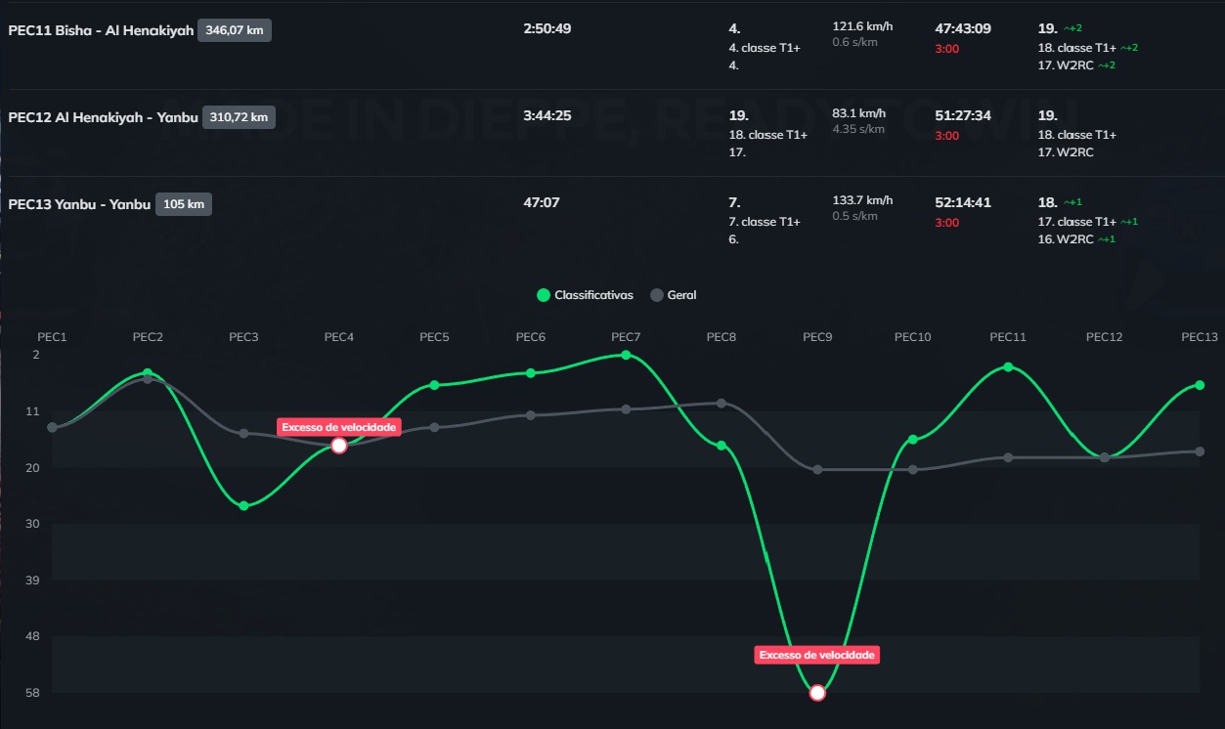
Task: Select the white penalty marker at PEC4
Action: coord(339,446)
